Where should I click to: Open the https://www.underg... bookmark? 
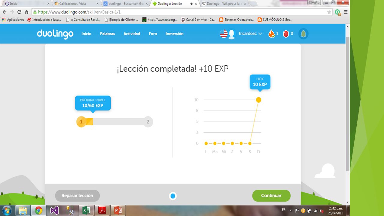pyautogui.click(x=160, y=20)
